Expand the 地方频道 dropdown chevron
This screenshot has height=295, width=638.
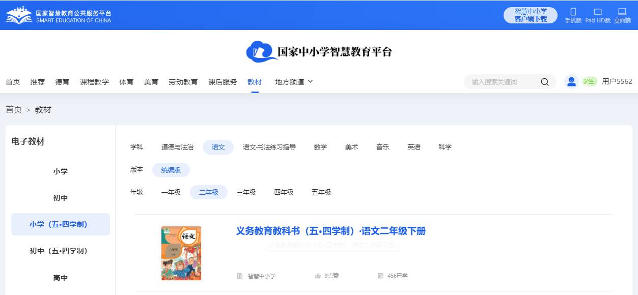[x=311, y=81]
